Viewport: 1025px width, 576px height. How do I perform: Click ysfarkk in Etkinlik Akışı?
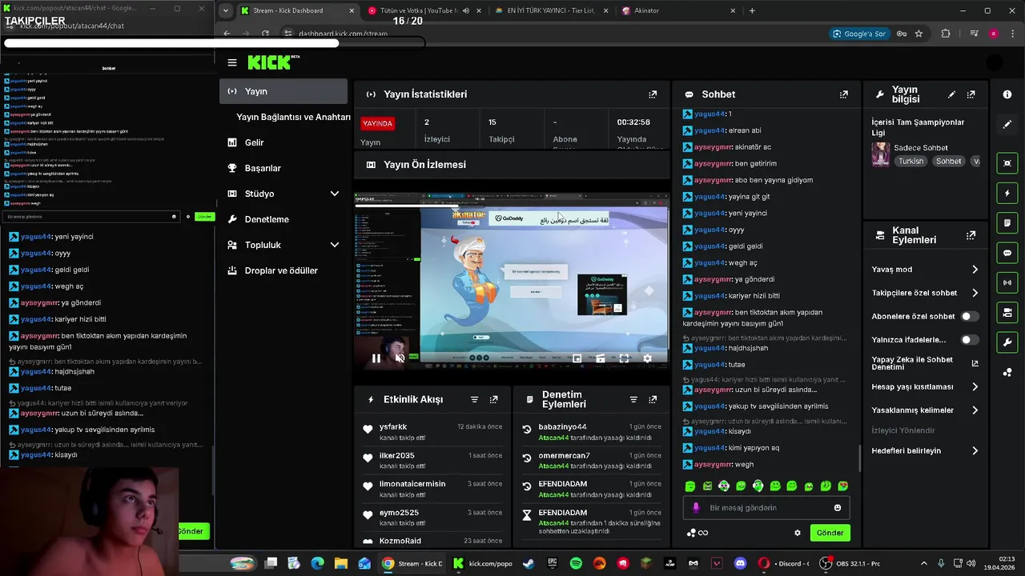pos(393,426)
